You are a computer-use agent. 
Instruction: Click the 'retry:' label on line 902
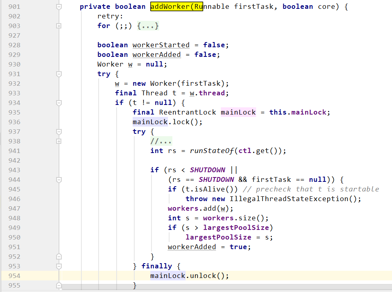pos(110,16)
